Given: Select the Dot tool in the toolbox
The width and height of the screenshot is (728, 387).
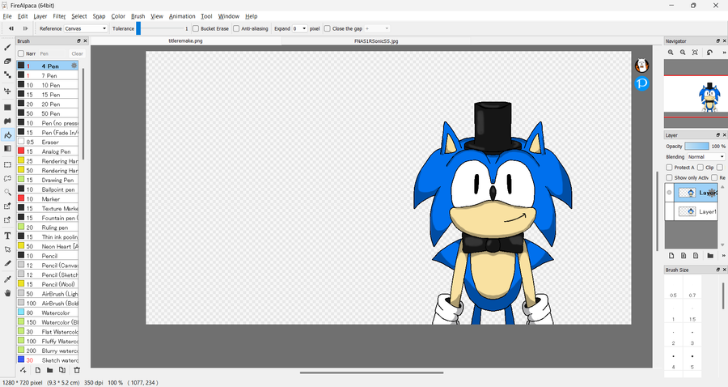Looking at the screenshot, I should click(7, 74).
